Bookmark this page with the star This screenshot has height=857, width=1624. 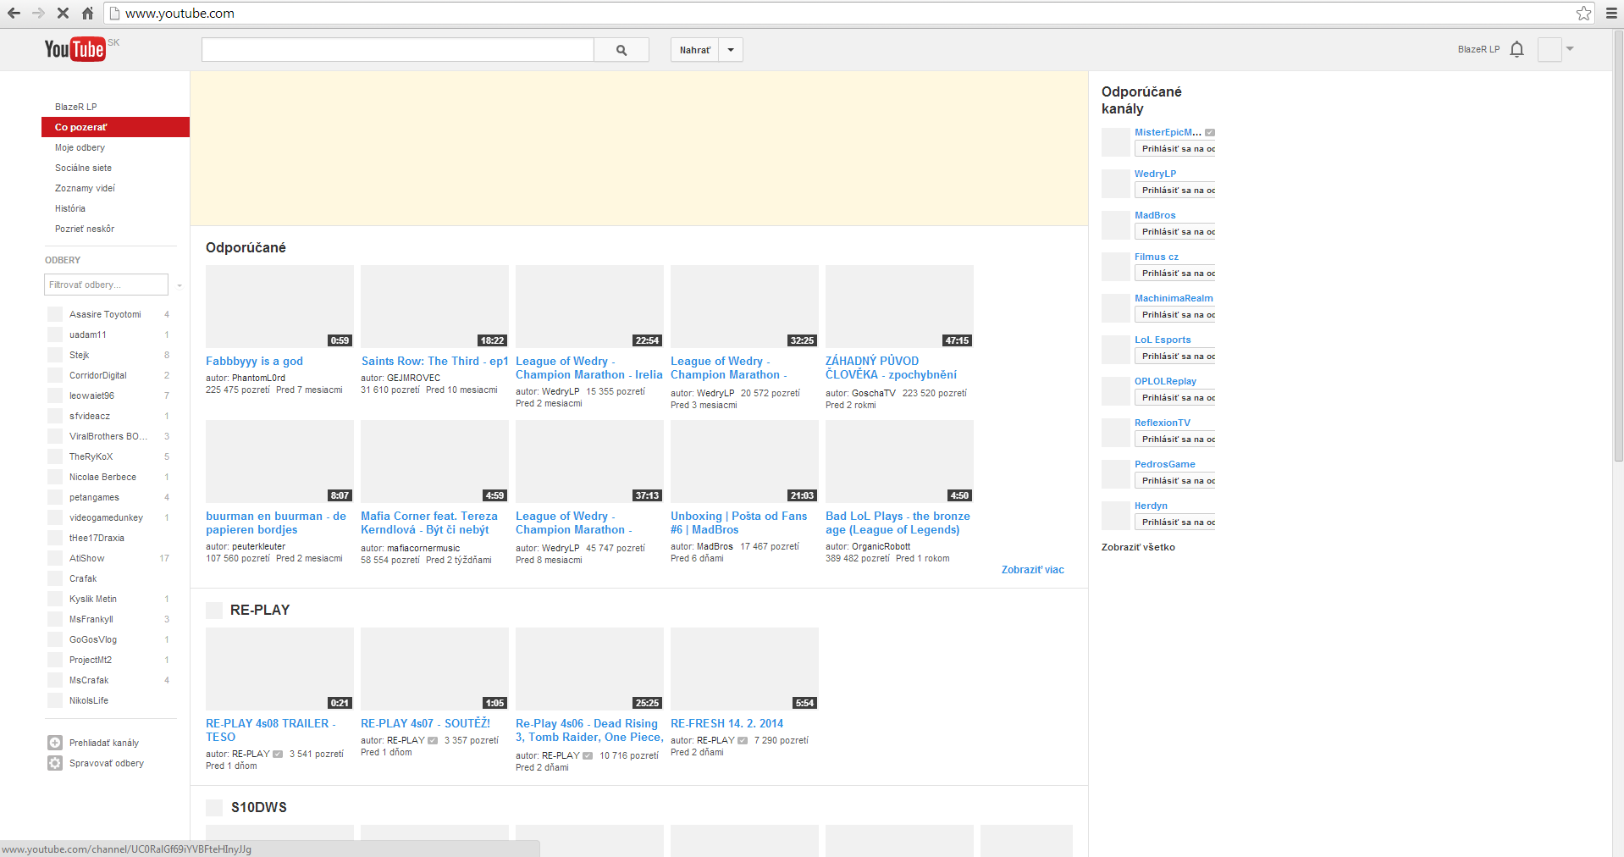point(1583,13)
